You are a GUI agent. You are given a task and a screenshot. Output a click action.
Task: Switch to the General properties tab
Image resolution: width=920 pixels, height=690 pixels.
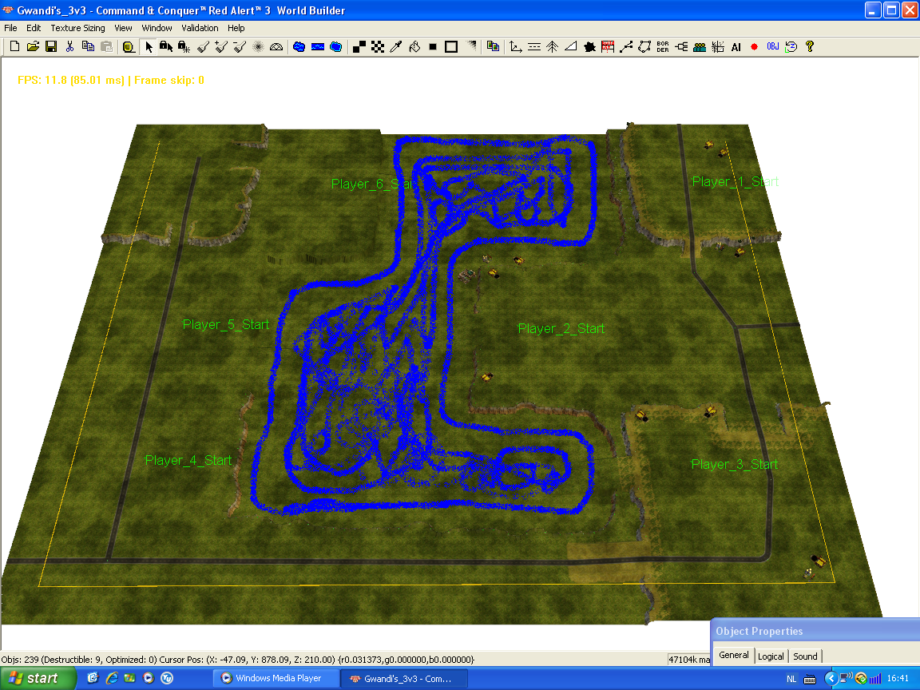[733, 656]
